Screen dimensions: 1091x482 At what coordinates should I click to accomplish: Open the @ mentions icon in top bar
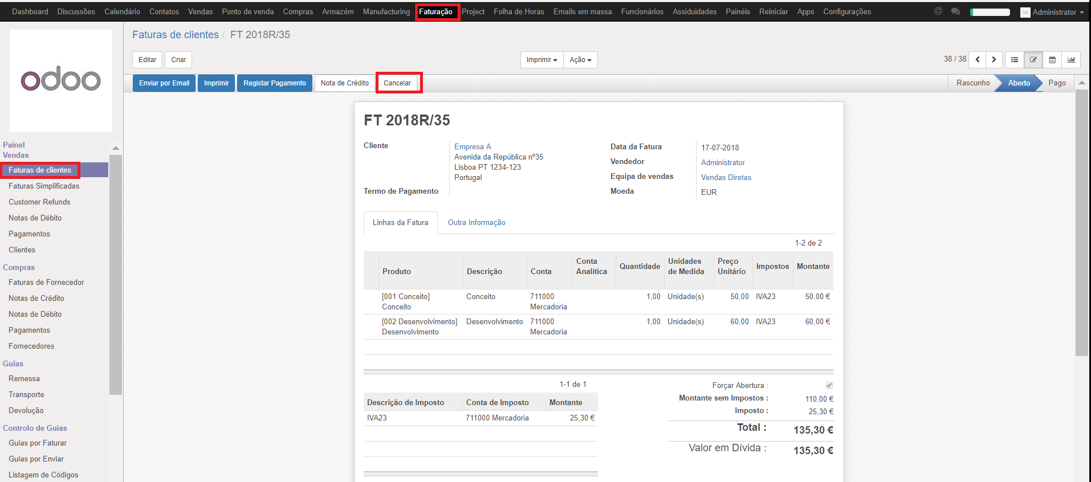click(x=938, y=11)
